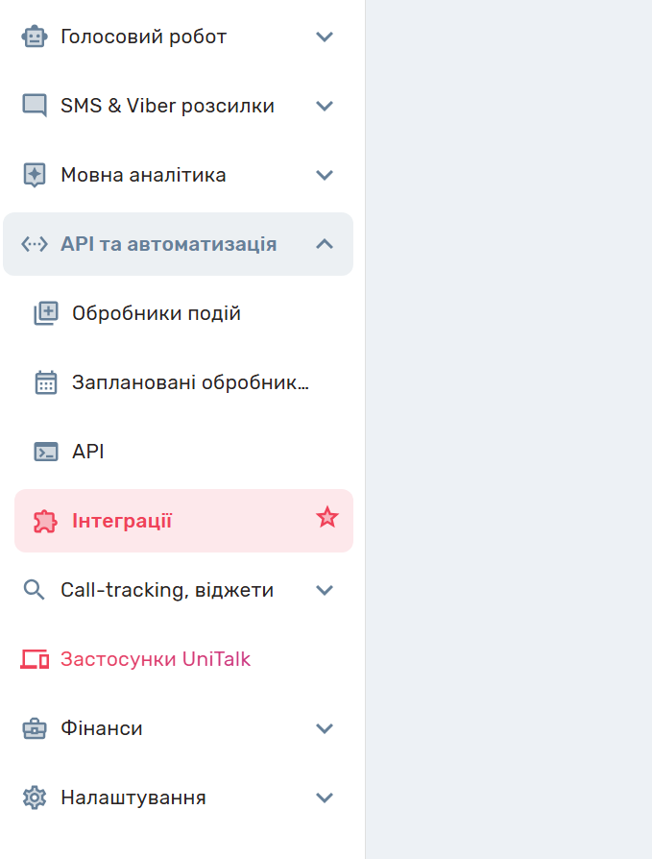Click the code brackets icon for API та автоматизація
The image size is (652, 859).
[35, 245]
